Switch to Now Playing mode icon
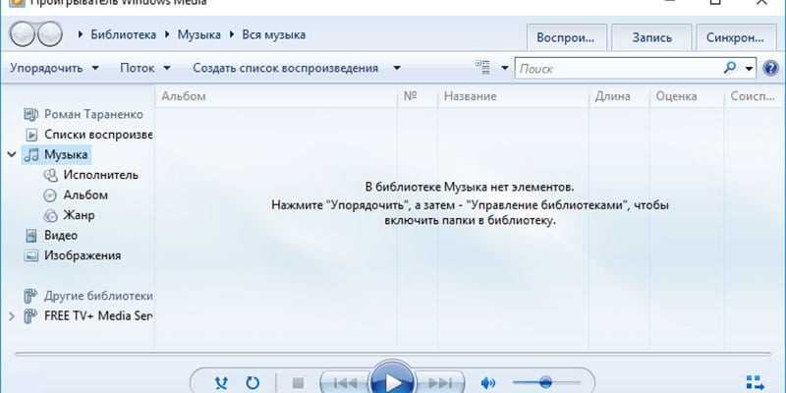This screenshot has height=393, width=786. tap(755, 383)
